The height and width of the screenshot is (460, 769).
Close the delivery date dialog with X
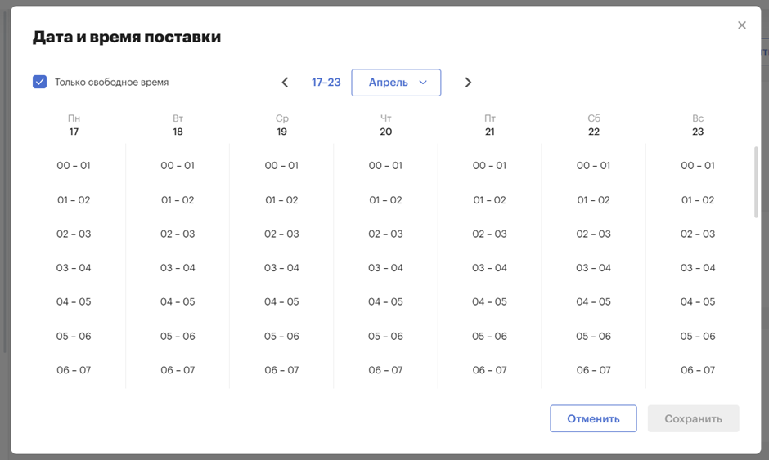pyautogui.click(x=741, y=25)
